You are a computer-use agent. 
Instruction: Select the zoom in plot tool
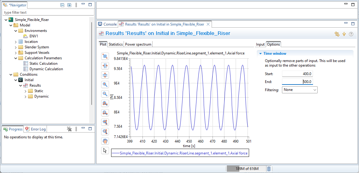click(x=105, y=85)
